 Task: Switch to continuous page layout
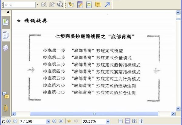(x=127, y=121)
